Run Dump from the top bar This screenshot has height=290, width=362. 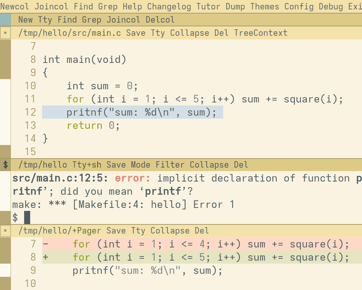pyautogui.click(x=235, y=6)
